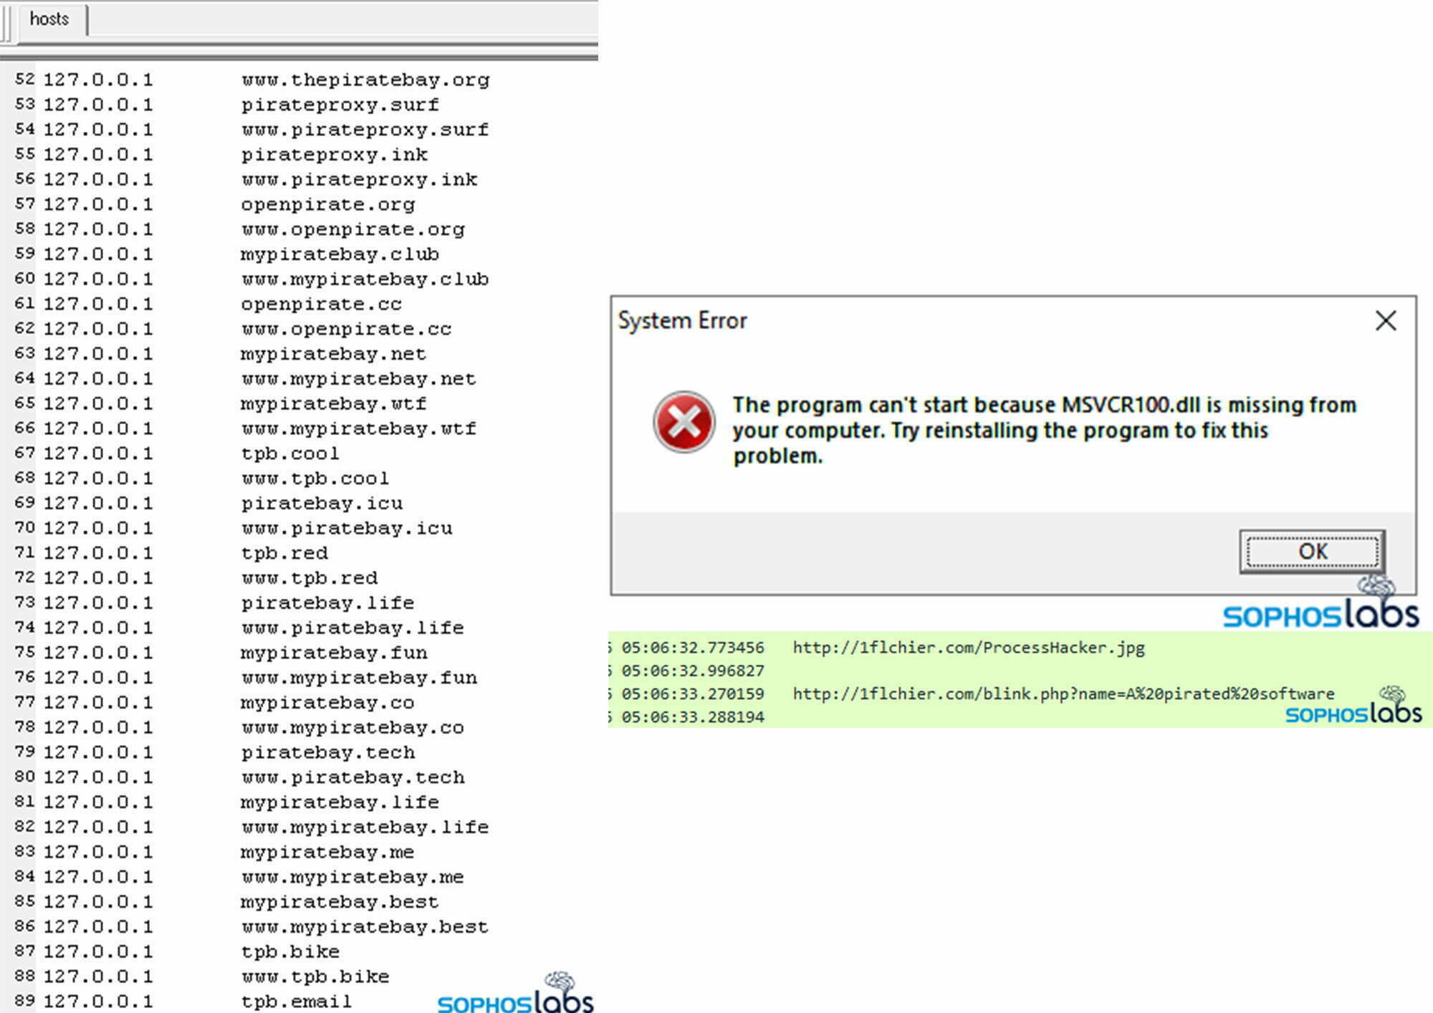Click timestamp 05:06:32.773456
Viewport: 1433px width, 1013px height.
692,648
